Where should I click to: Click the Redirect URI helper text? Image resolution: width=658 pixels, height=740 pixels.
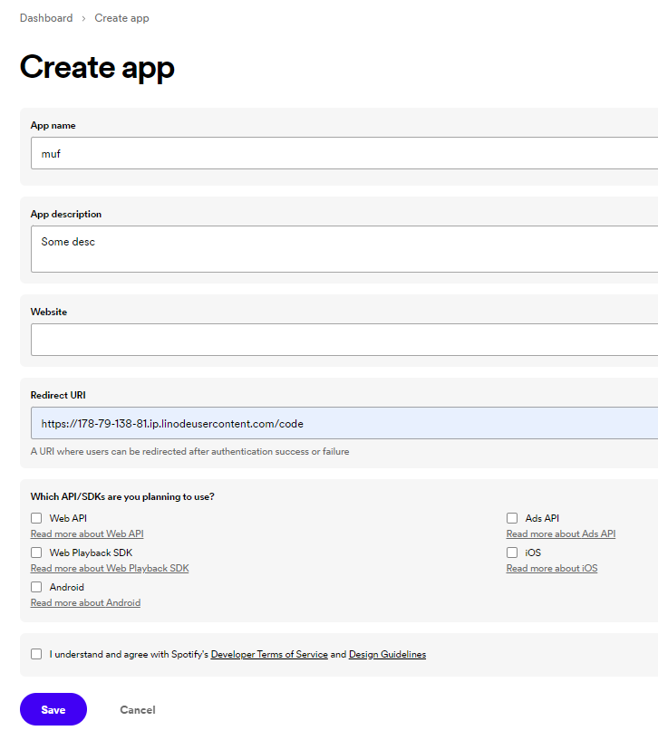(190, 452)
